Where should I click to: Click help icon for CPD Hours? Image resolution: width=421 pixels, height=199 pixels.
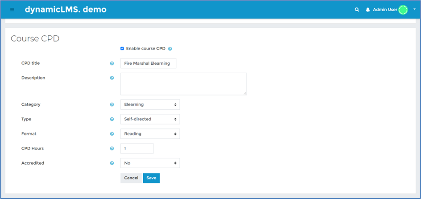(112, 148)
